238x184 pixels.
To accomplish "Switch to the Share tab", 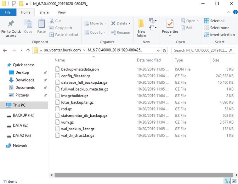I will [x=44, y=12].
